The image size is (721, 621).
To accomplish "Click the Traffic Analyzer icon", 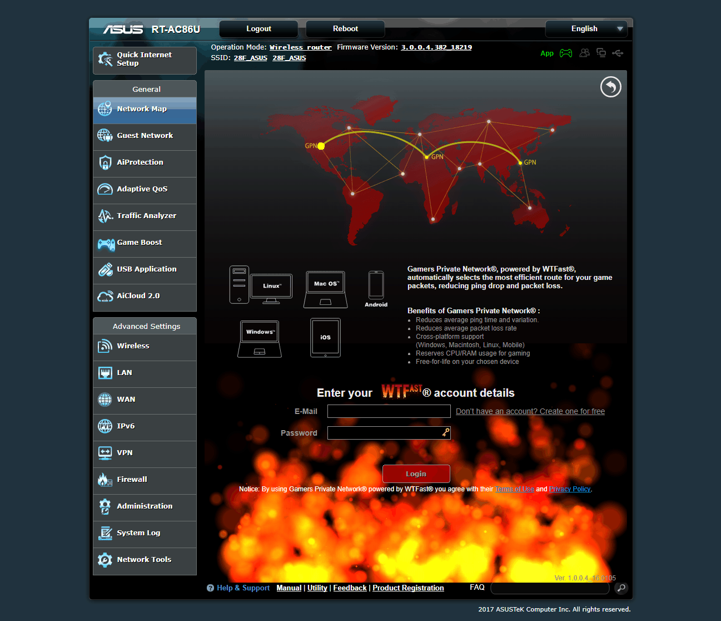I will tap(105, 216).
